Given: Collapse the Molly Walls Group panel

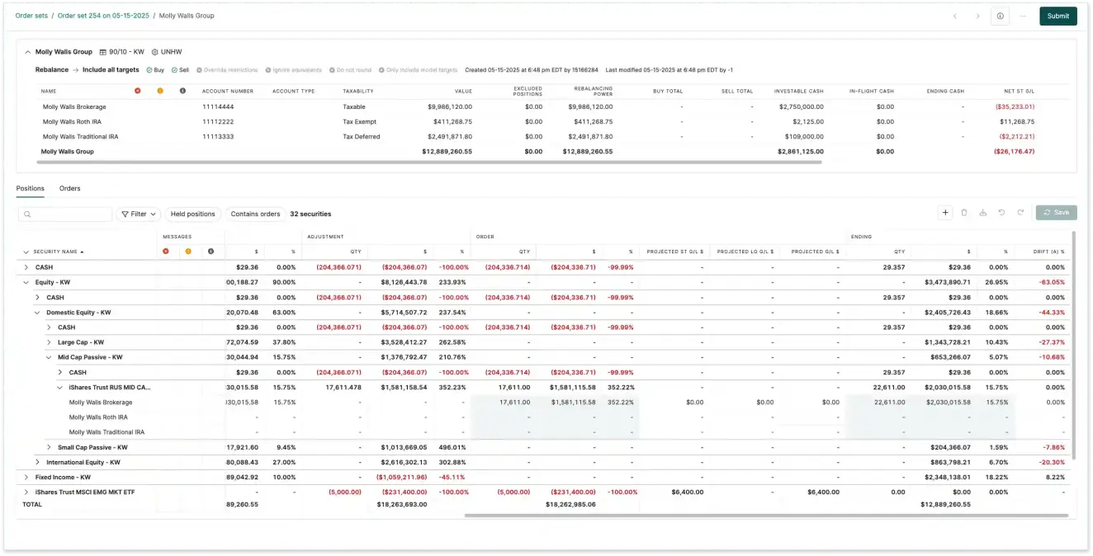Looking at the screenshot, I should click(27, 52).
